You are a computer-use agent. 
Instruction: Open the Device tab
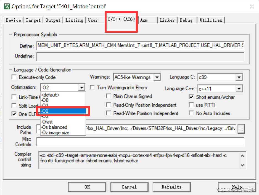click(13, 20)
